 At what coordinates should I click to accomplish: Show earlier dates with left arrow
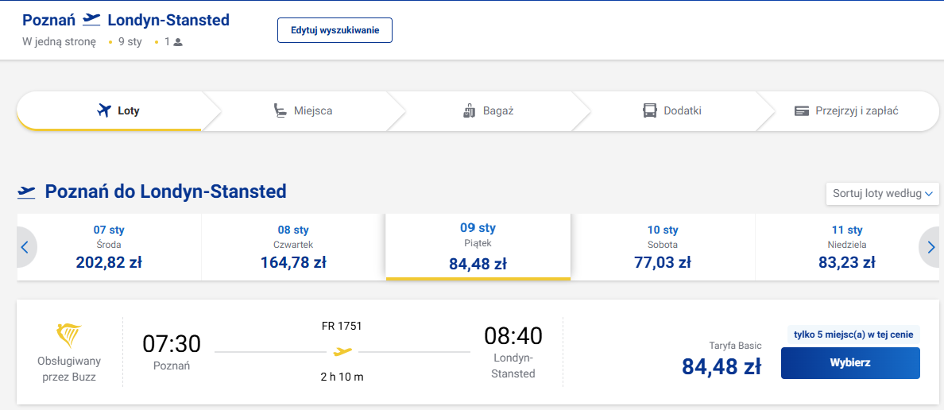(x=25, y=247)
